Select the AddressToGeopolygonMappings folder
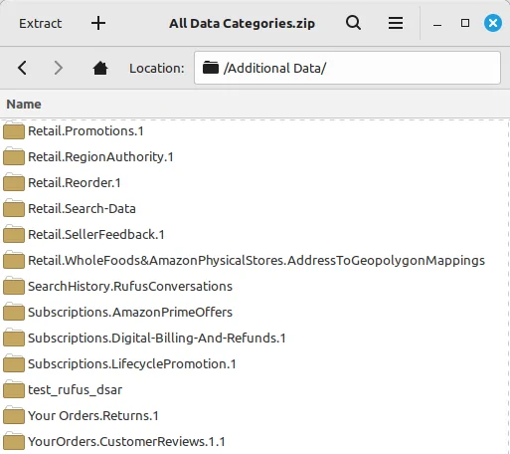 pyautogui.click(x=256, y=261)
